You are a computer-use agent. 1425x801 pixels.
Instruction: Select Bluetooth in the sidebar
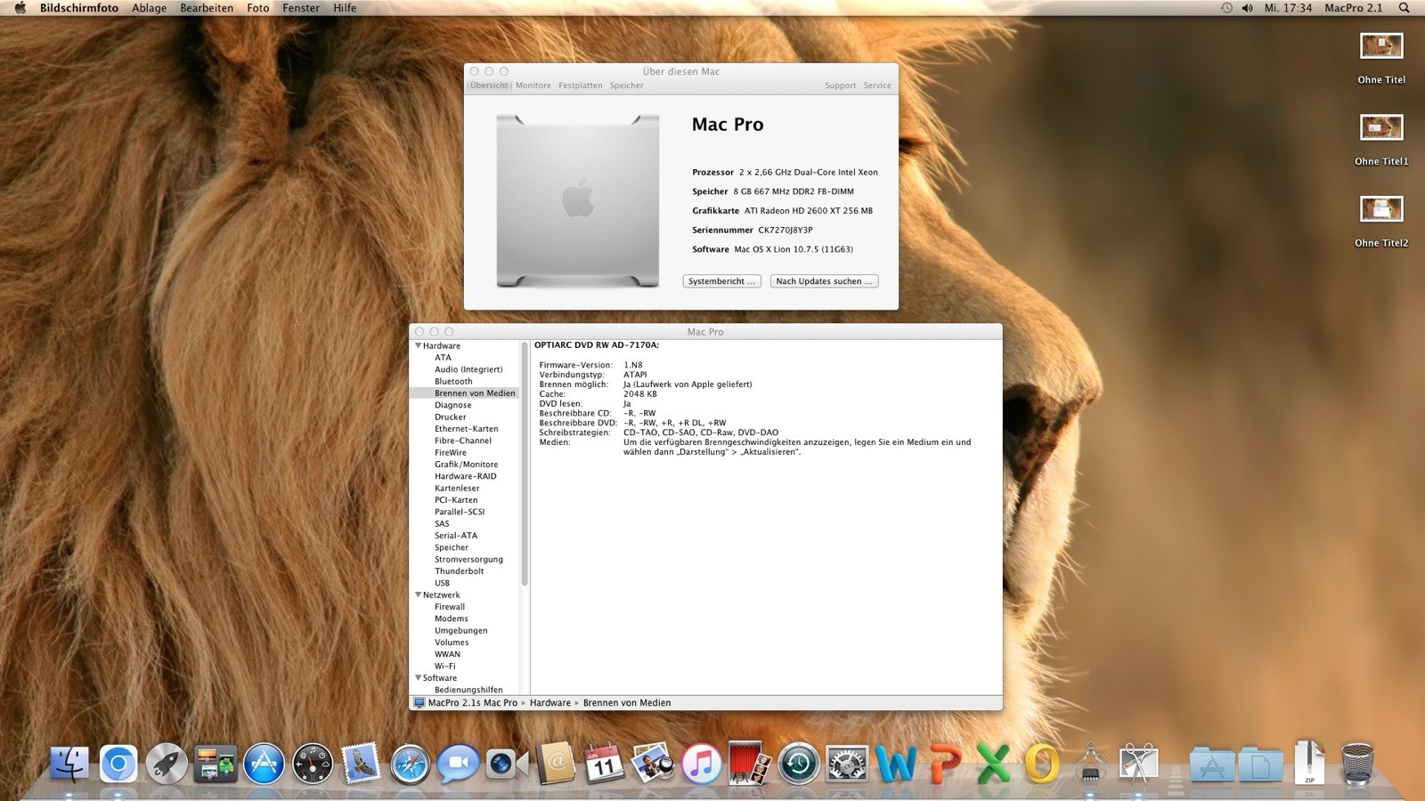(x=453, y=381)
